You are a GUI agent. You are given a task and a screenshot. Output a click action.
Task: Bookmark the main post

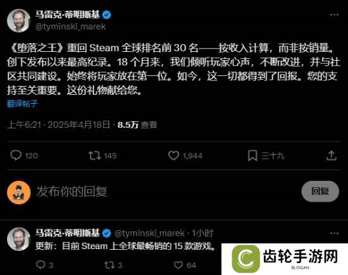point(252,156)
